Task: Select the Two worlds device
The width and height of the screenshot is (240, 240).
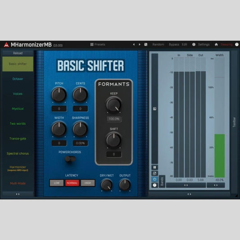Action: point(18,123)
